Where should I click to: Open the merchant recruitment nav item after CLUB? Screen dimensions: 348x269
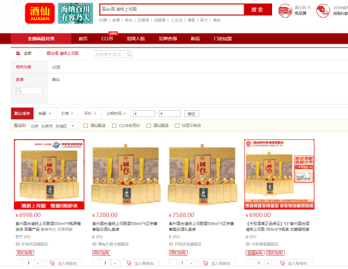click(136, 39)
